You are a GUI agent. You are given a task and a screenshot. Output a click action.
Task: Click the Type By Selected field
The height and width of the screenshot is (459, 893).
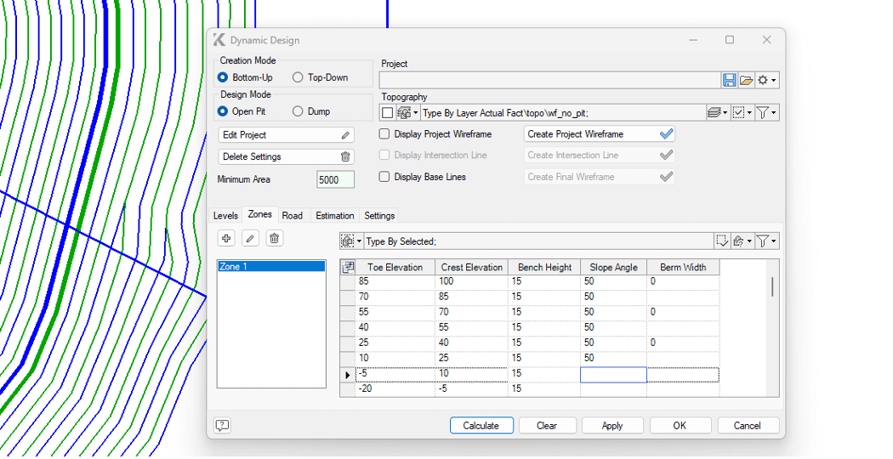pyautogui.click(x=538, y=241)
